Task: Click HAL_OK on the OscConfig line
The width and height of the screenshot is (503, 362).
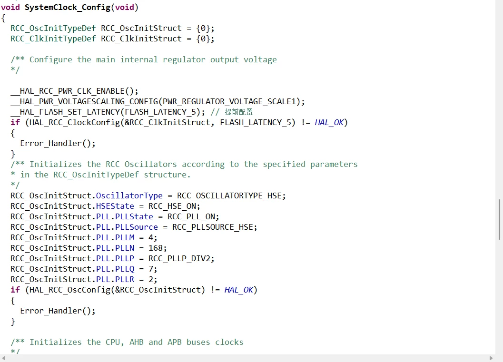Action: [x=239, y=290]
